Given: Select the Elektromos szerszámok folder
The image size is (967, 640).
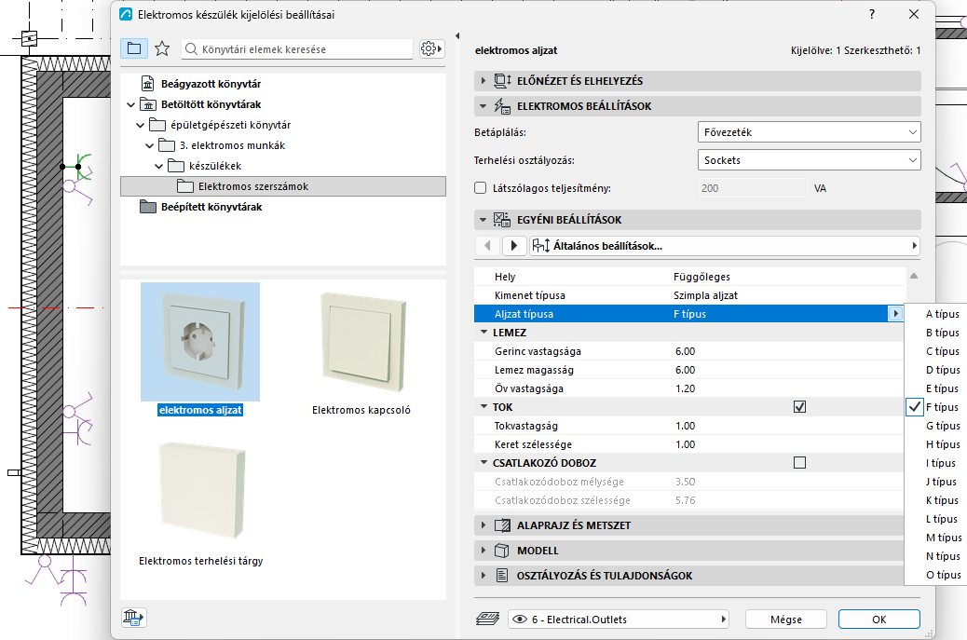Looking at the screenshot, I should [x=283, y=186].
